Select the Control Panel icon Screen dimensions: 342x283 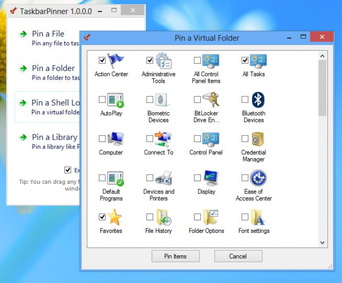(x=211, y=139)
